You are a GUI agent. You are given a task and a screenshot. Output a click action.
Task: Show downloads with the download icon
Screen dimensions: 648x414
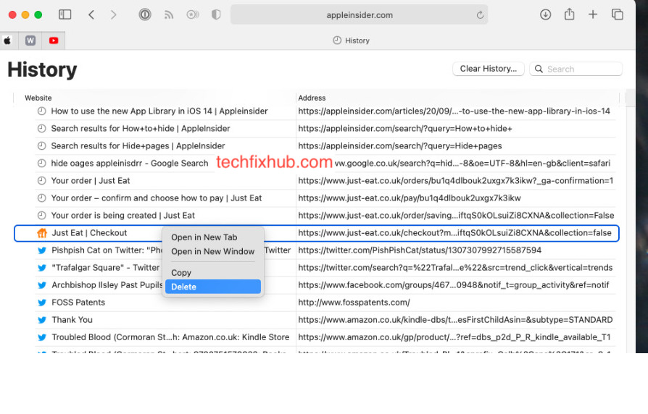pyautogui.click(x=545, y=15)
